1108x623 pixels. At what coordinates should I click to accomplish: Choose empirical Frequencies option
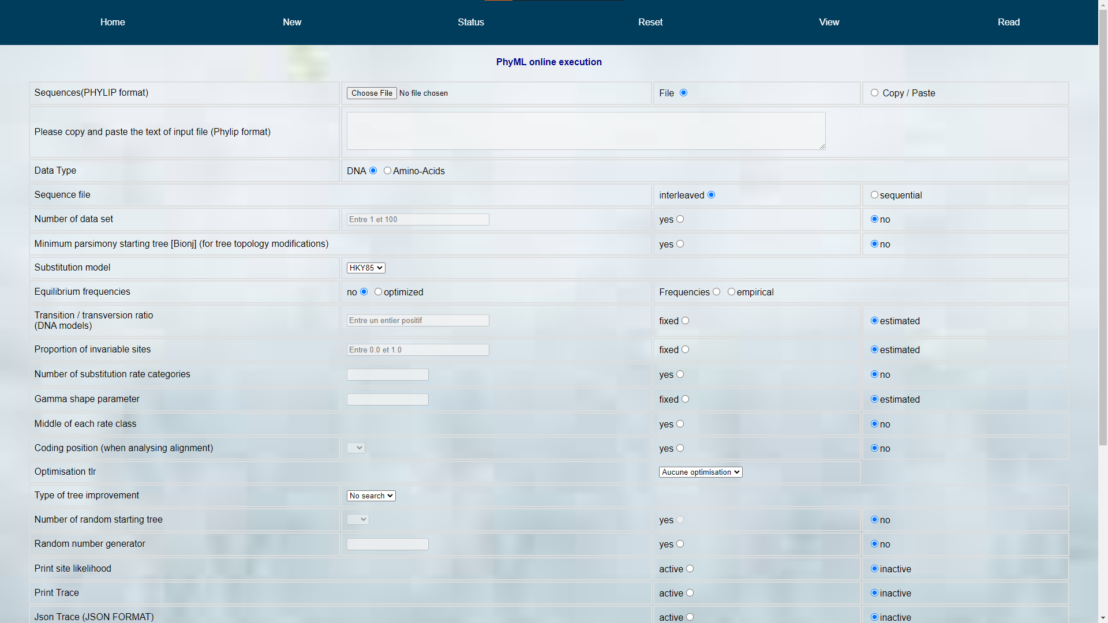pos(731,291)
